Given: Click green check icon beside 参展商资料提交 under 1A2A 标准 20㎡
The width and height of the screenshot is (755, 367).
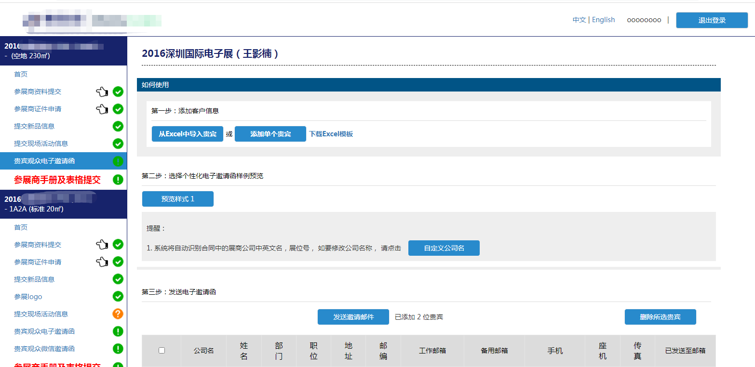Looking at the screenshot, I should 118,245.
